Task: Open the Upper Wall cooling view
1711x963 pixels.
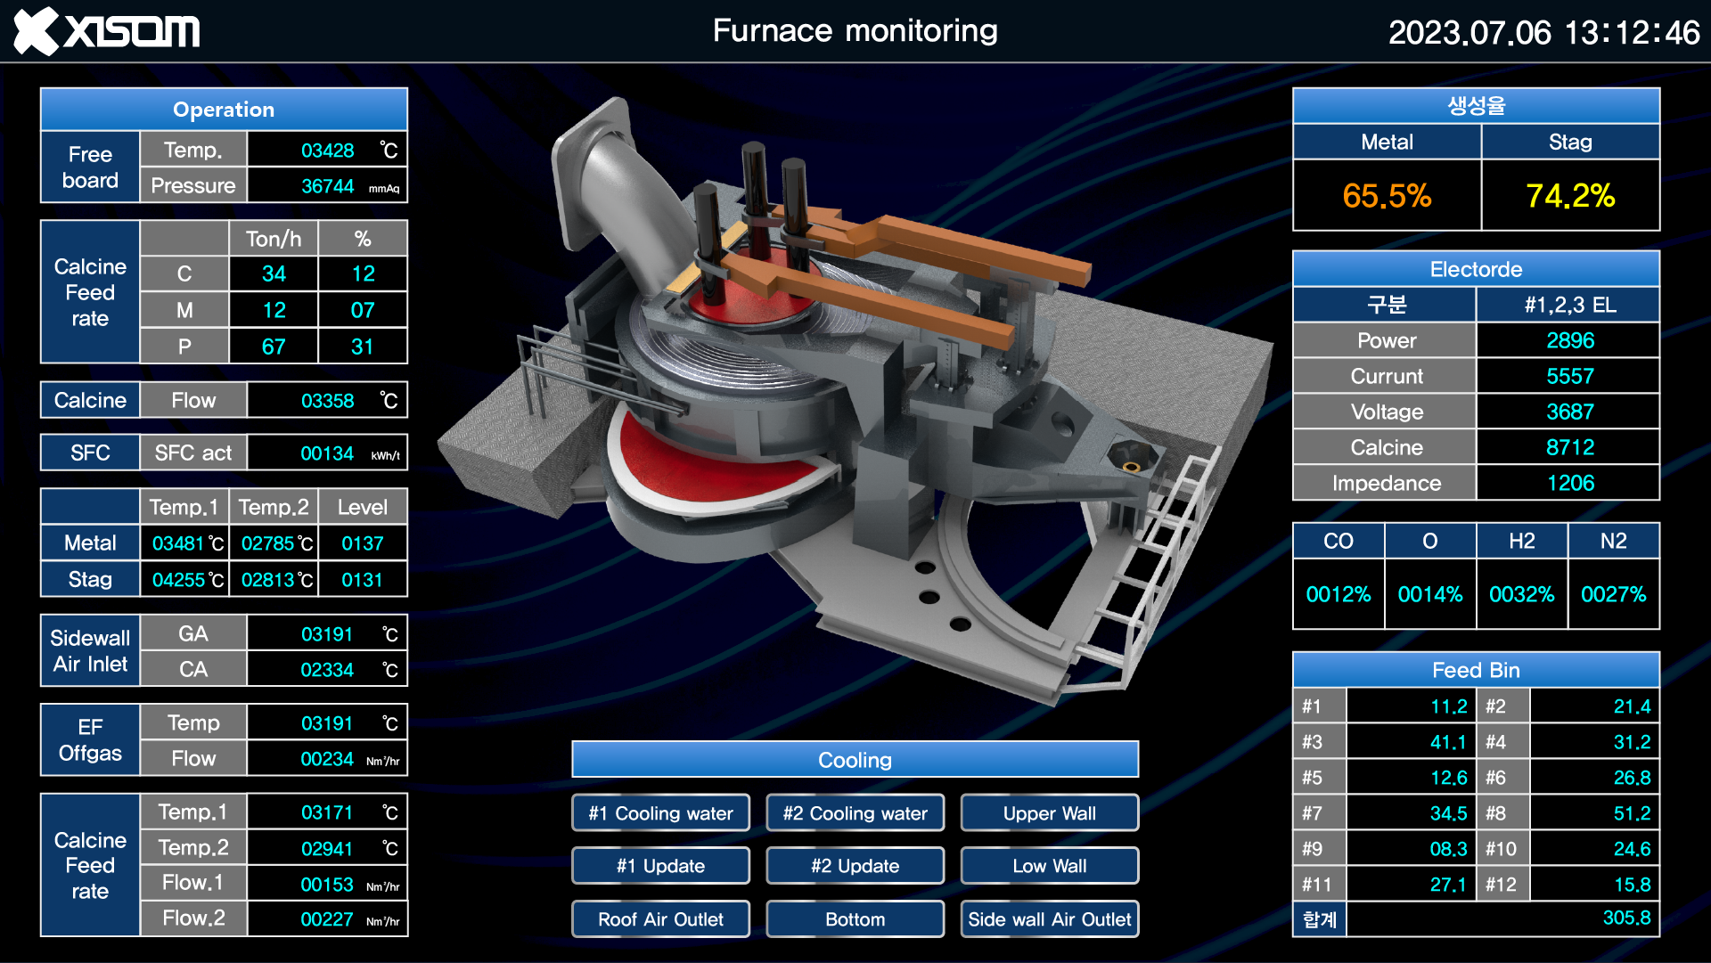Action: pyautogui.click(x=1049, y=813)
